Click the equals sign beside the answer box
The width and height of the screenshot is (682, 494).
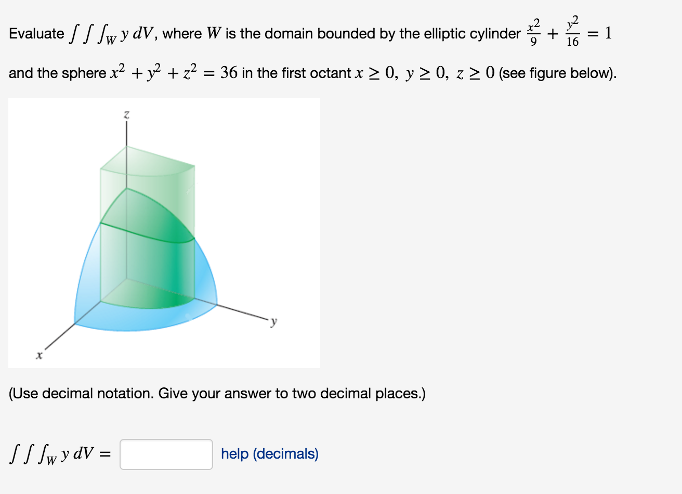click(x=108, y=454)
